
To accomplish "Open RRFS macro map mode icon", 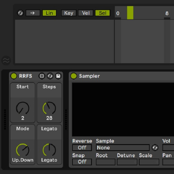I will point(41,76).
